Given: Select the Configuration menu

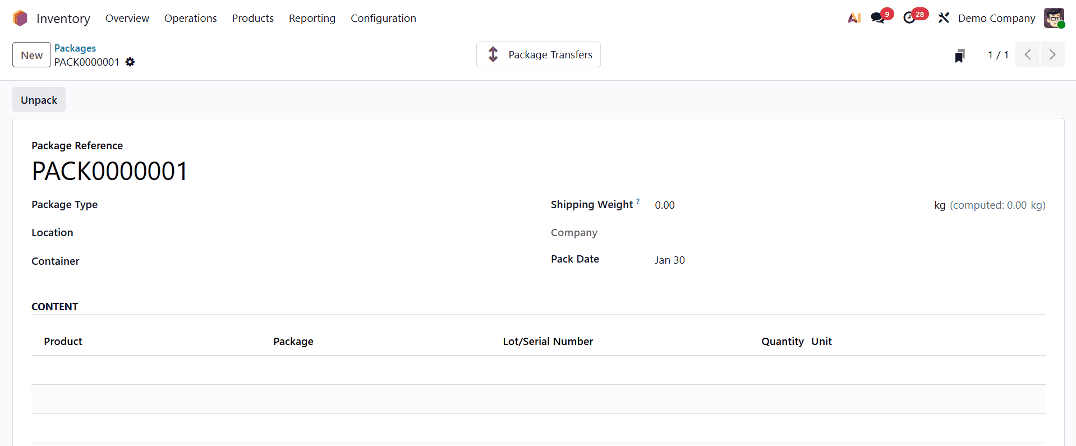Looking at the screenshot, I should tap(383, 18).
